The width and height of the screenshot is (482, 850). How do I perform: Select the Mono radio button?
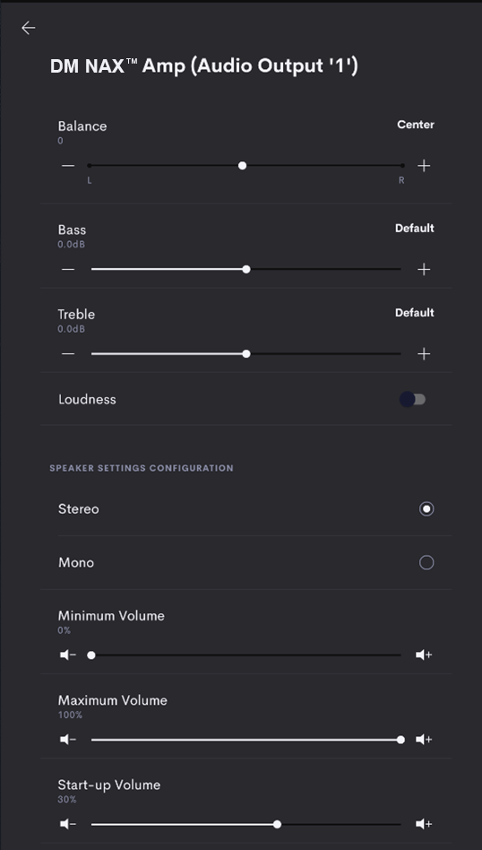[426, 563]
